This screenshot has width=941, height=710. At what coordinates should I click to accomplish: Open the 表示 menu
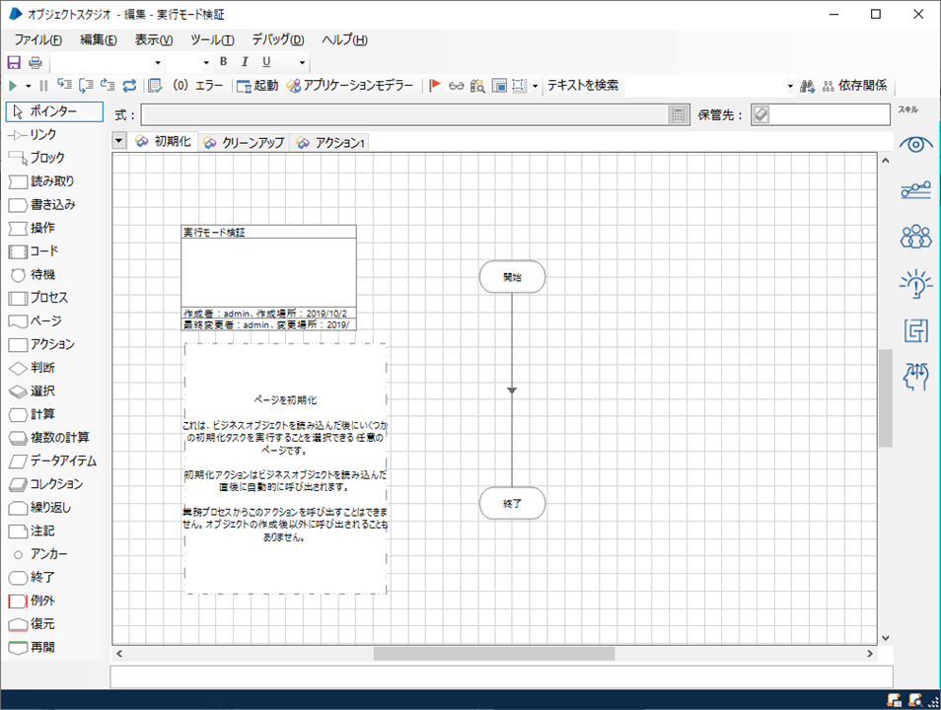154,39
